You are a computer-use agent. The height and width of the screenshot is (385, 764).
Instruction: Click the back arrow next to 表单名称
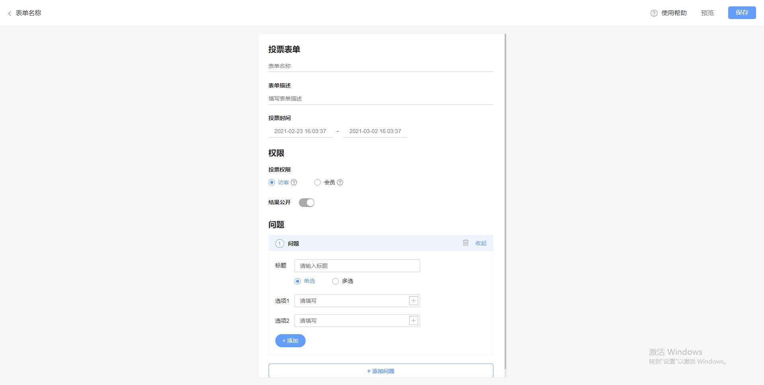point(10,14)
